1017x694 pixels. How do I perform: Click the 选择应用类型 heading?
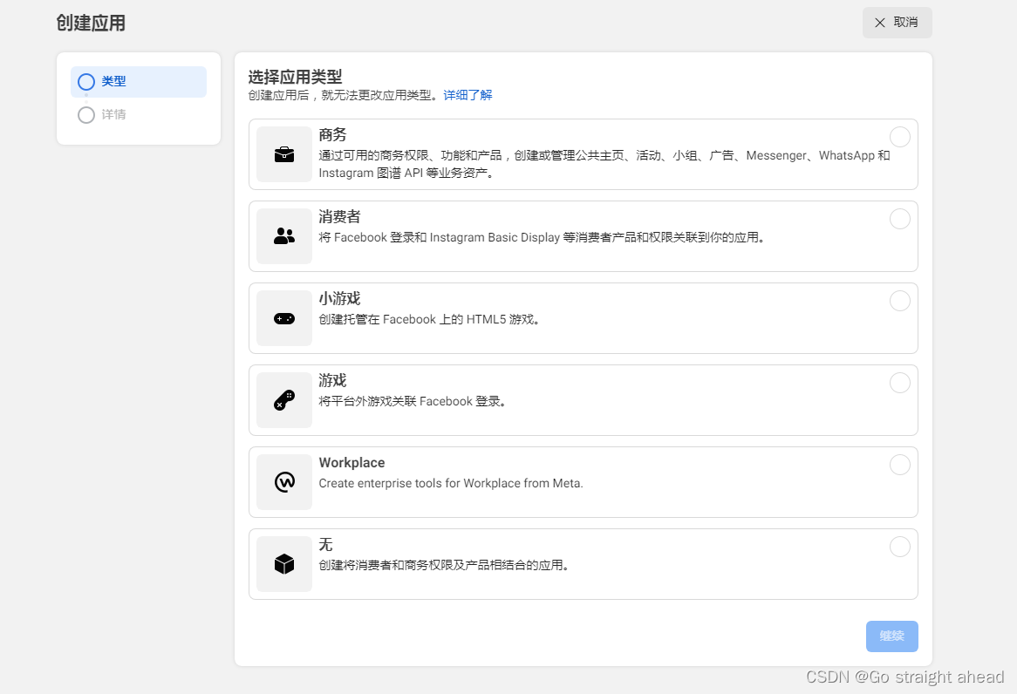295,78
